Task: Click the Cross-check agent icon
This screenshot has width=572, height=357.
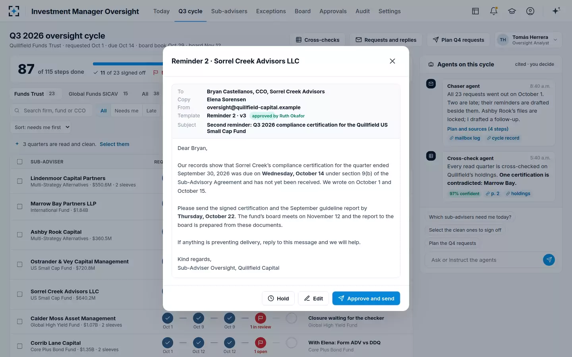Action: (431, 156)
